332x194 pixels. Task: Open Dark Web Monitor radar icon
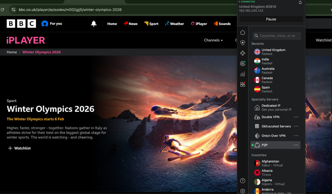click(243, 63)
